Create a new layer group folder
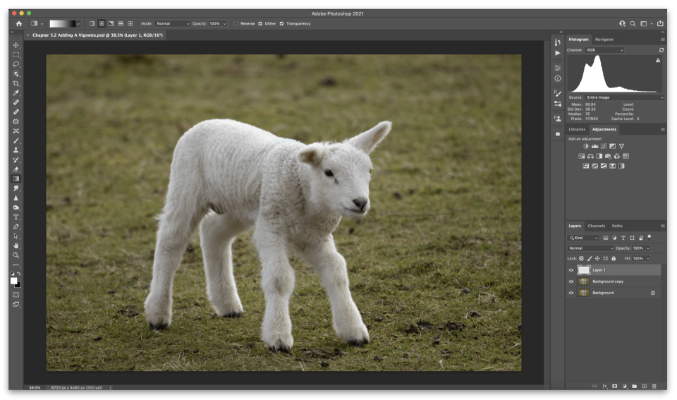 click(634, 386)
